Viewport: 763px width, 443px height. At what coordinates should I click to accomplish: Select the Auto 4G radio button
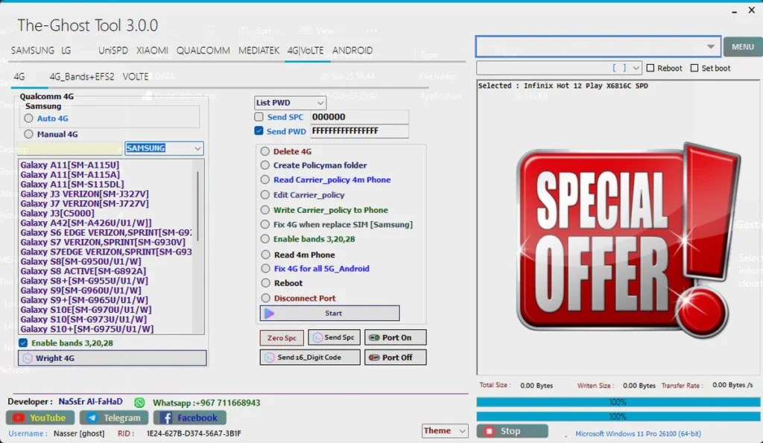point(29,118)
